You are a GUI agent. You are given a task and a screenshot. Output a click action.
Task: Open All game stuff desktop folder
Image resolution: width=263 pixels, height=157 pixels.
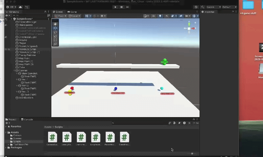[248, 8]
